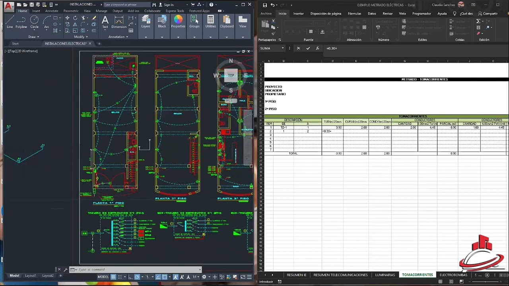Image resolution: width=509 pixels, height=286 pixels.
Task: Click the Move tool in Modify
Action: point(67,18)
